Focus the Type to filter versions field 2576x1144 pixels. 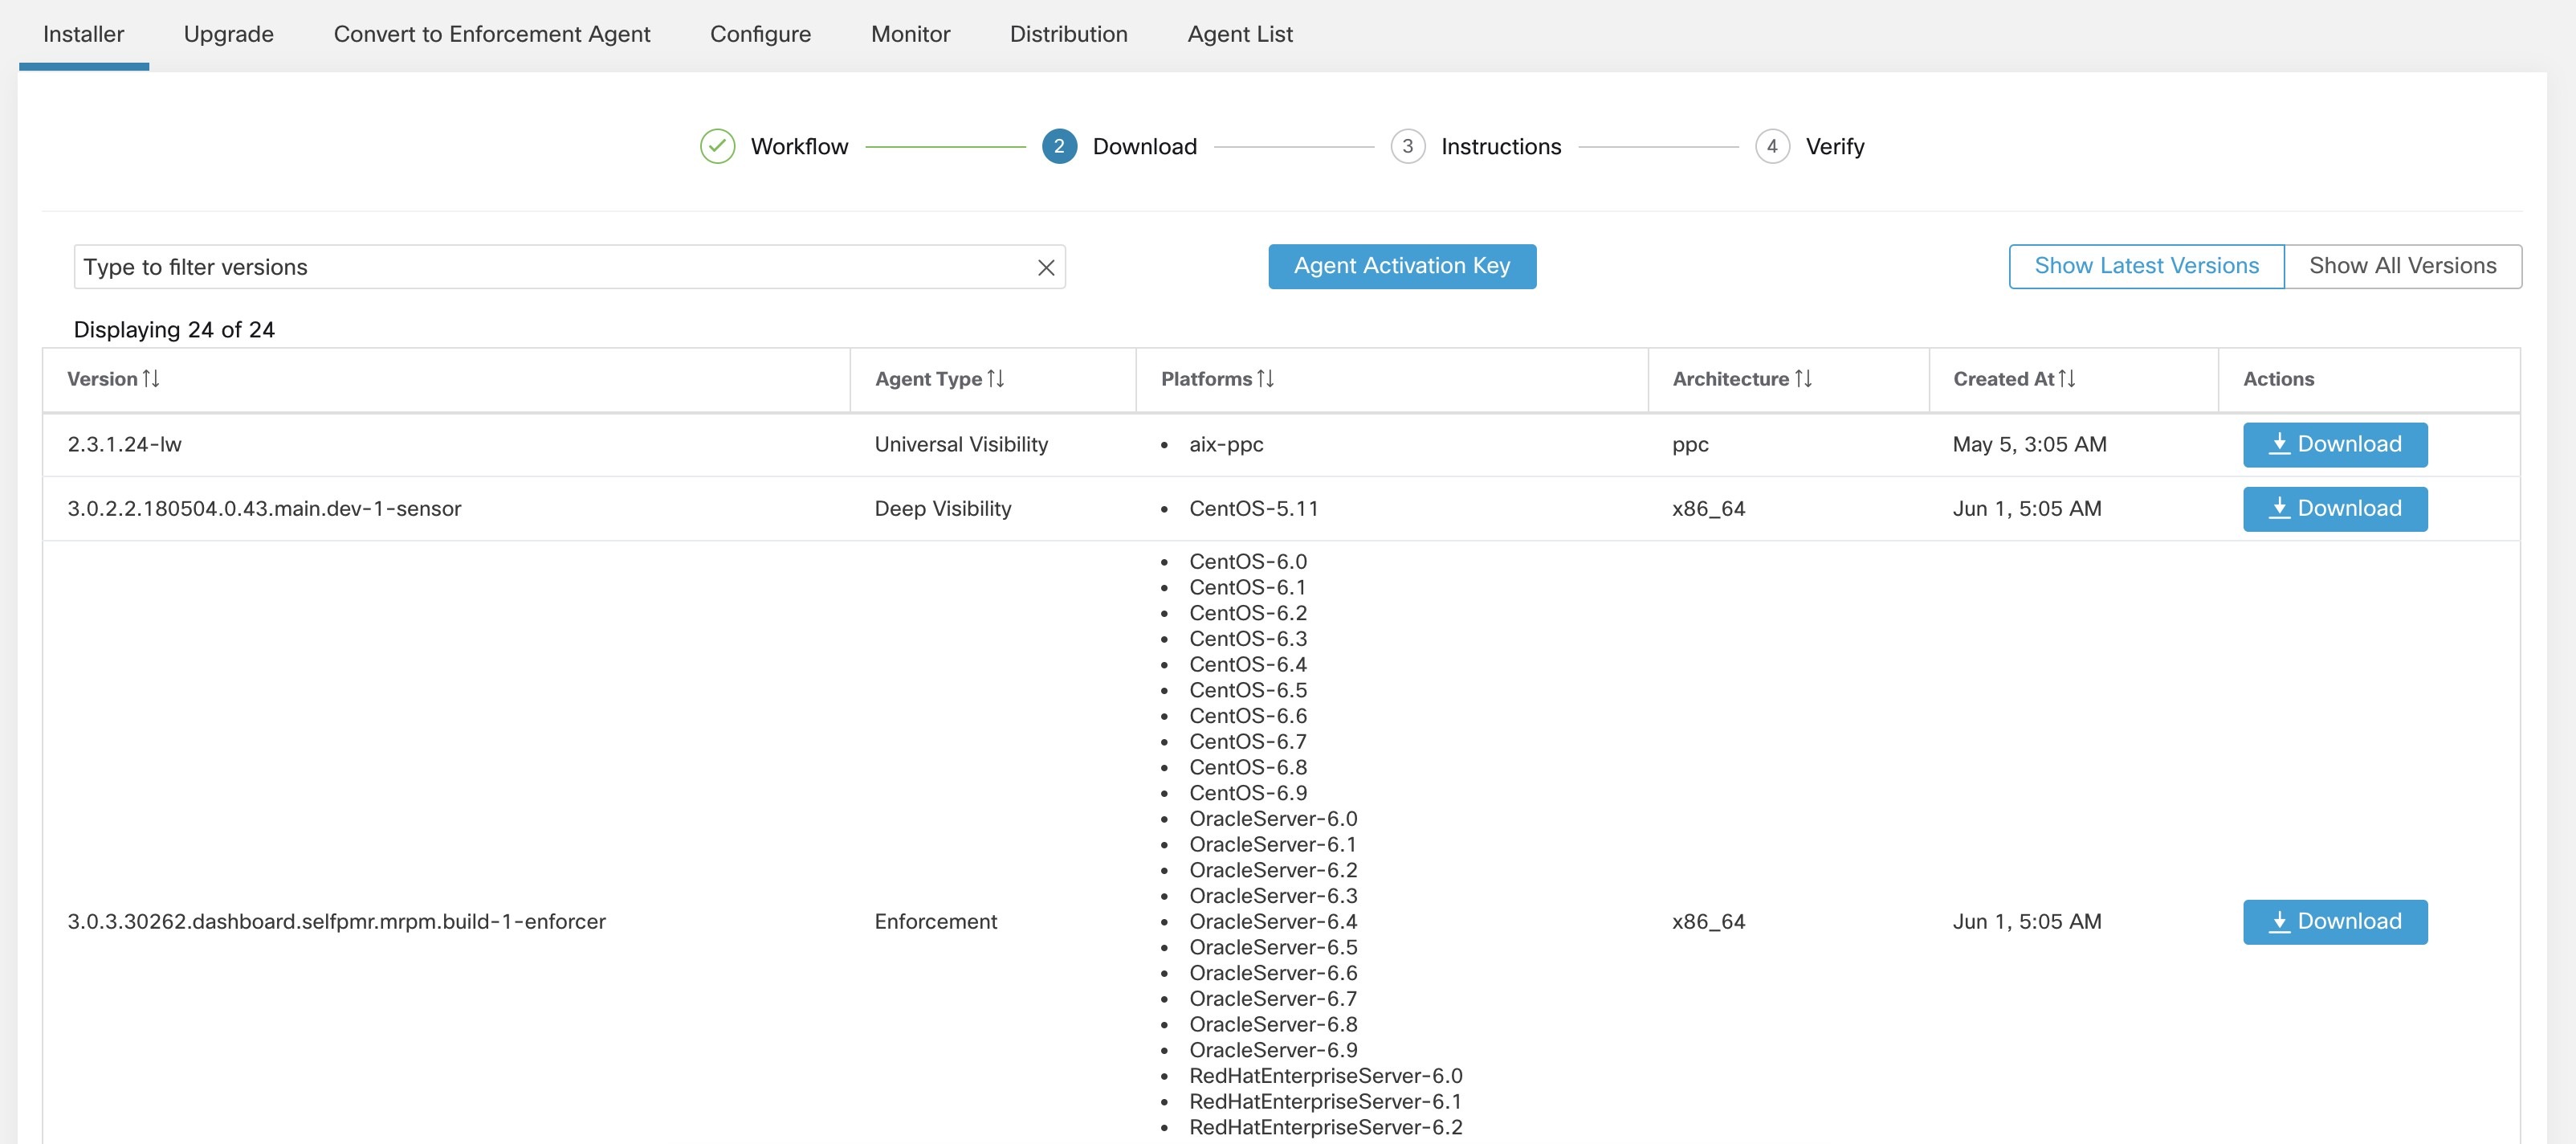coord(550,268)
